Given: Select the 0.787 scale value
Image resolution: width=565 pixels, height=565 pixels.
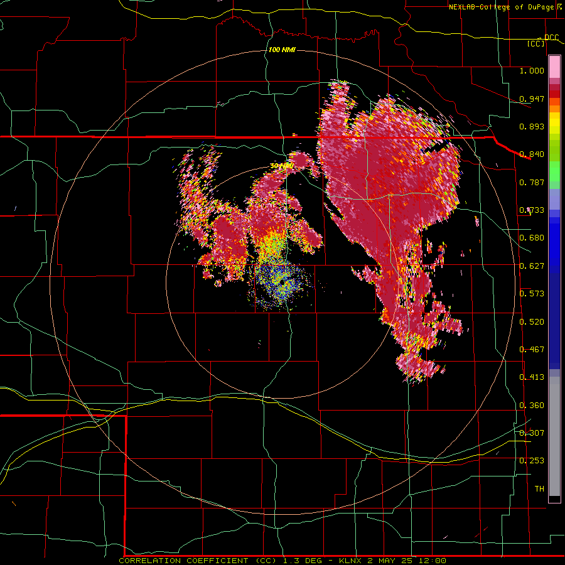Looking at the screenshot, I should tap(532, 182).
